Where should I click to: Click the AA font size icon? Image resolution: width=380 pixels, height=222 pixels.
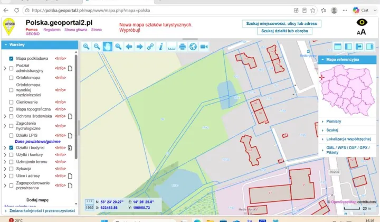[361, 32]
